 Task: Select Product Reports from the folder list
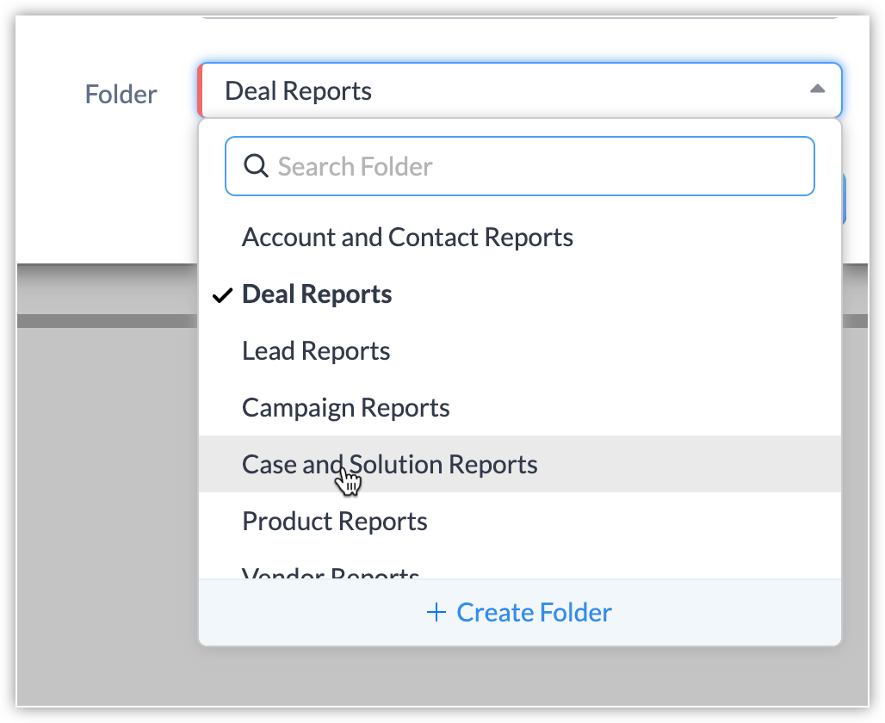click(x=334, y=522)
